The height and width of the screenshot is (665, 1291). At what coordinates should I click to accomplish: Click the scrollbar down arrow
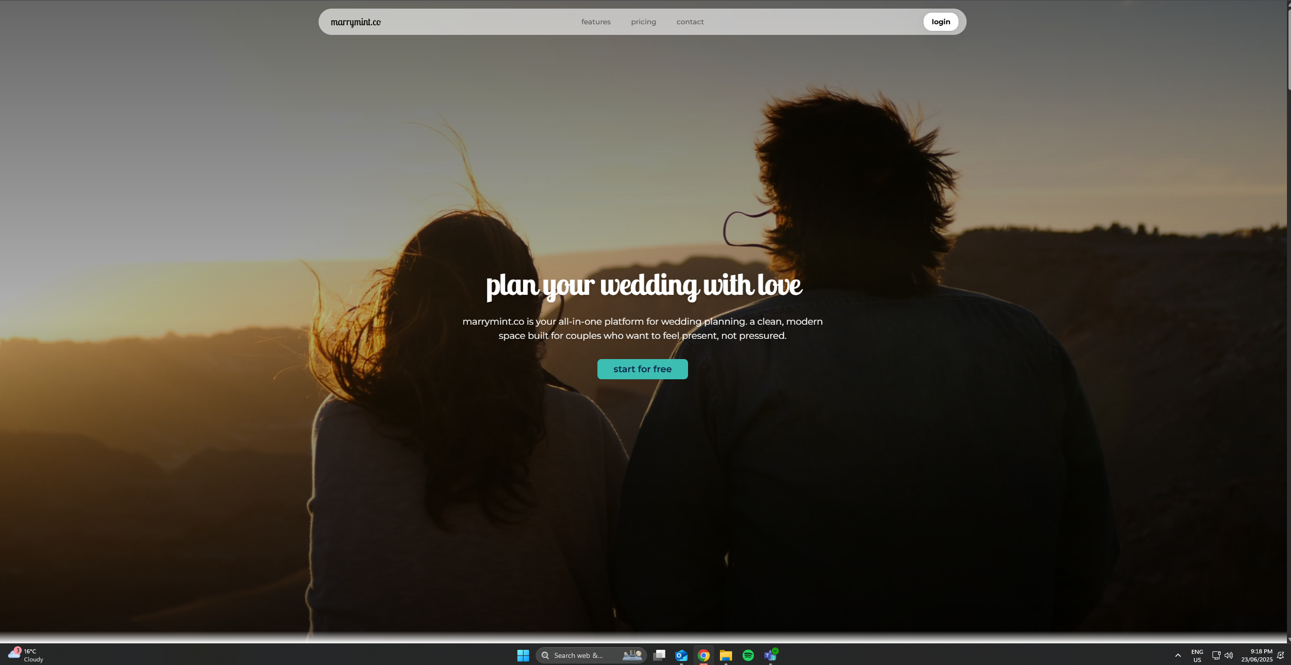(x=1288, y=640)
